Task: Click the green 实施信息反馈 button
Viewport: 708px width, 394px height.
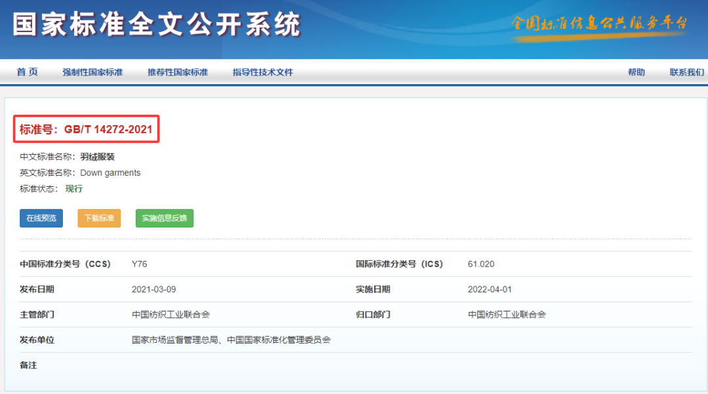Action: point(165,218)
